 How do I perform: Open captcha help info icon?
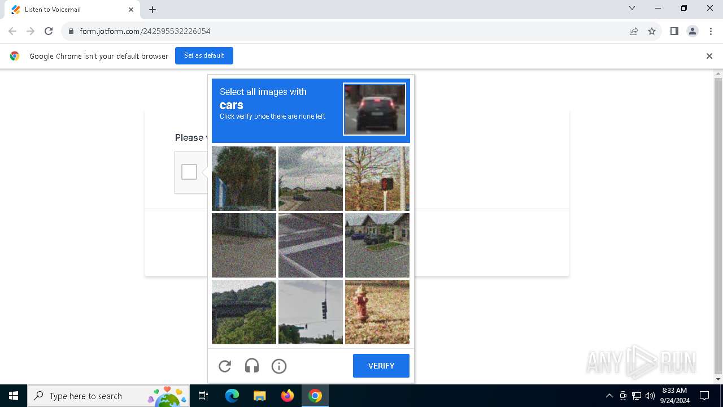click(279, 366)
